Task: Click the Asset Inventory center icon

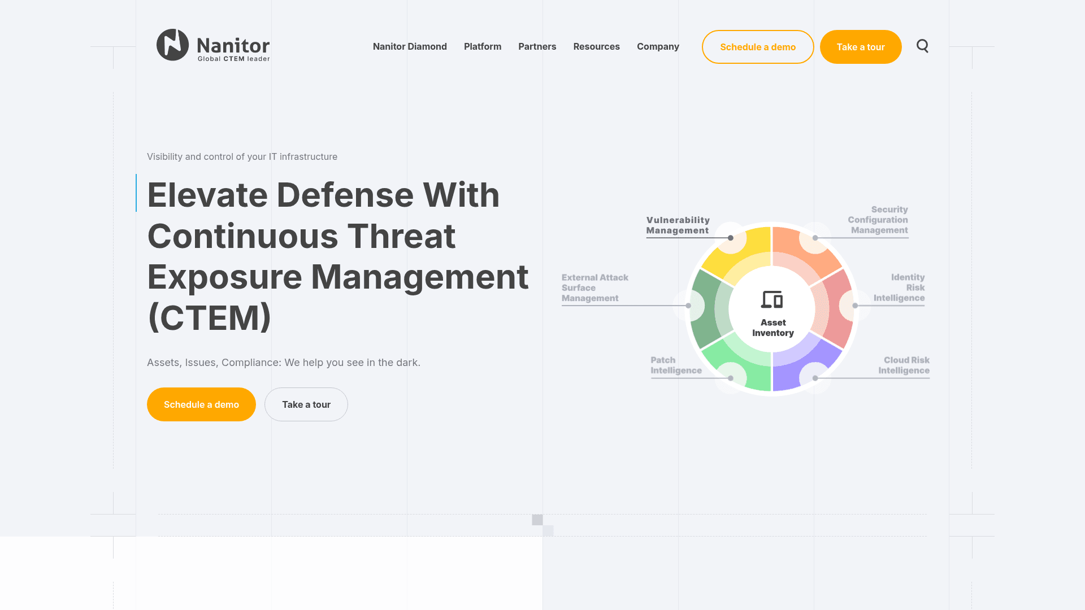Action: [x=772, y=299]
